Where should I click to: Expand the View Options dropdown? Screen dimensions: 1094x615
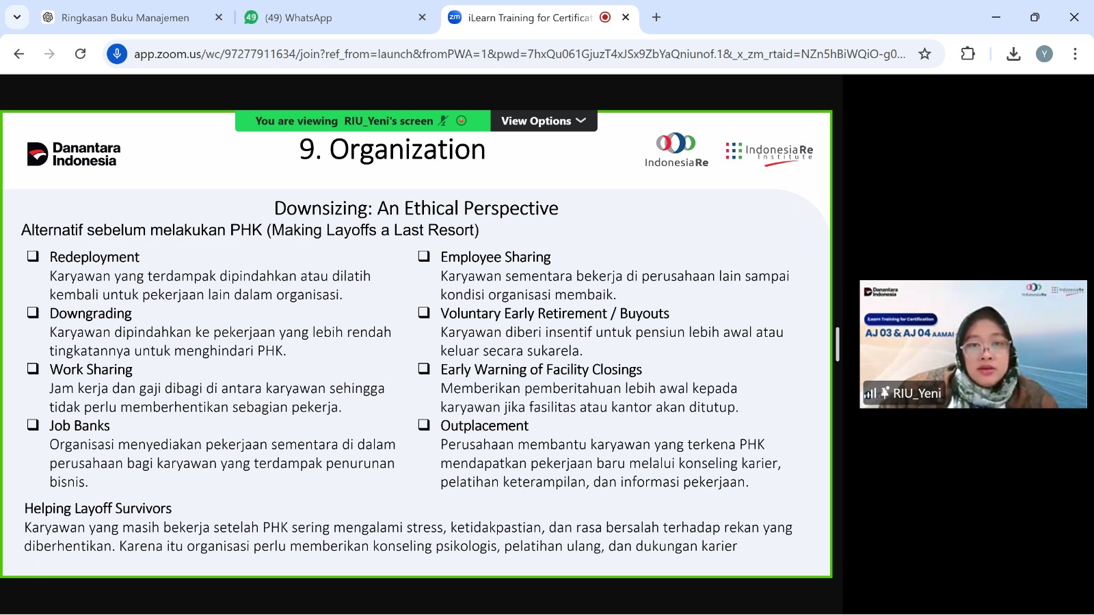543,121
